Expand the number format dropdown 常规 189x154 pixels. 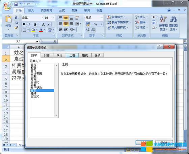pyautogui.click(x=94, y=18)
